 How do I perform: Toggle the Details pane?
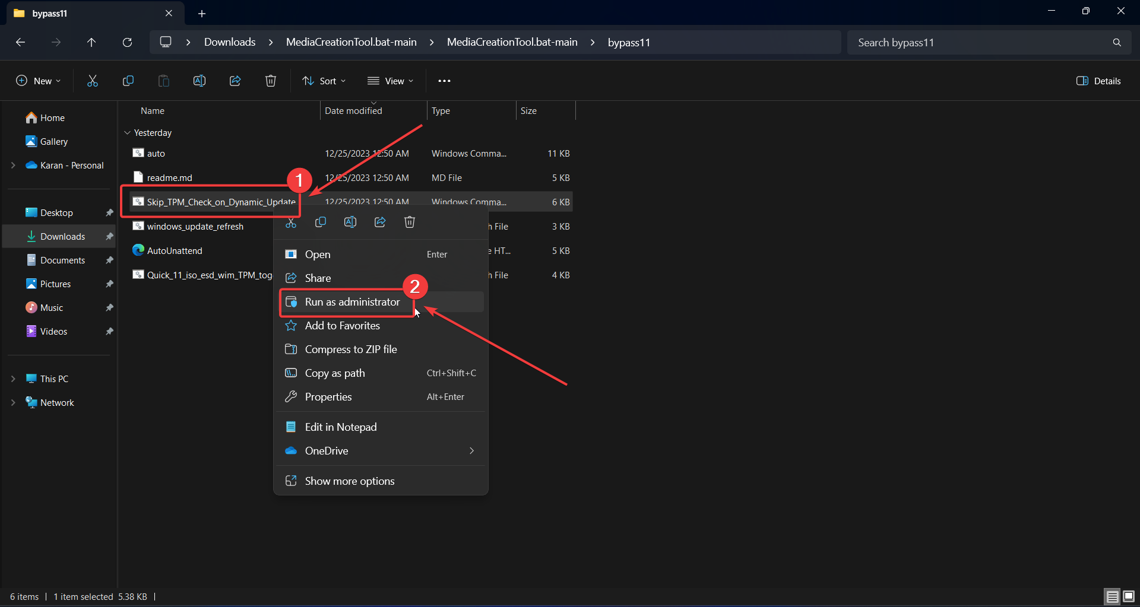point(1098,81)
